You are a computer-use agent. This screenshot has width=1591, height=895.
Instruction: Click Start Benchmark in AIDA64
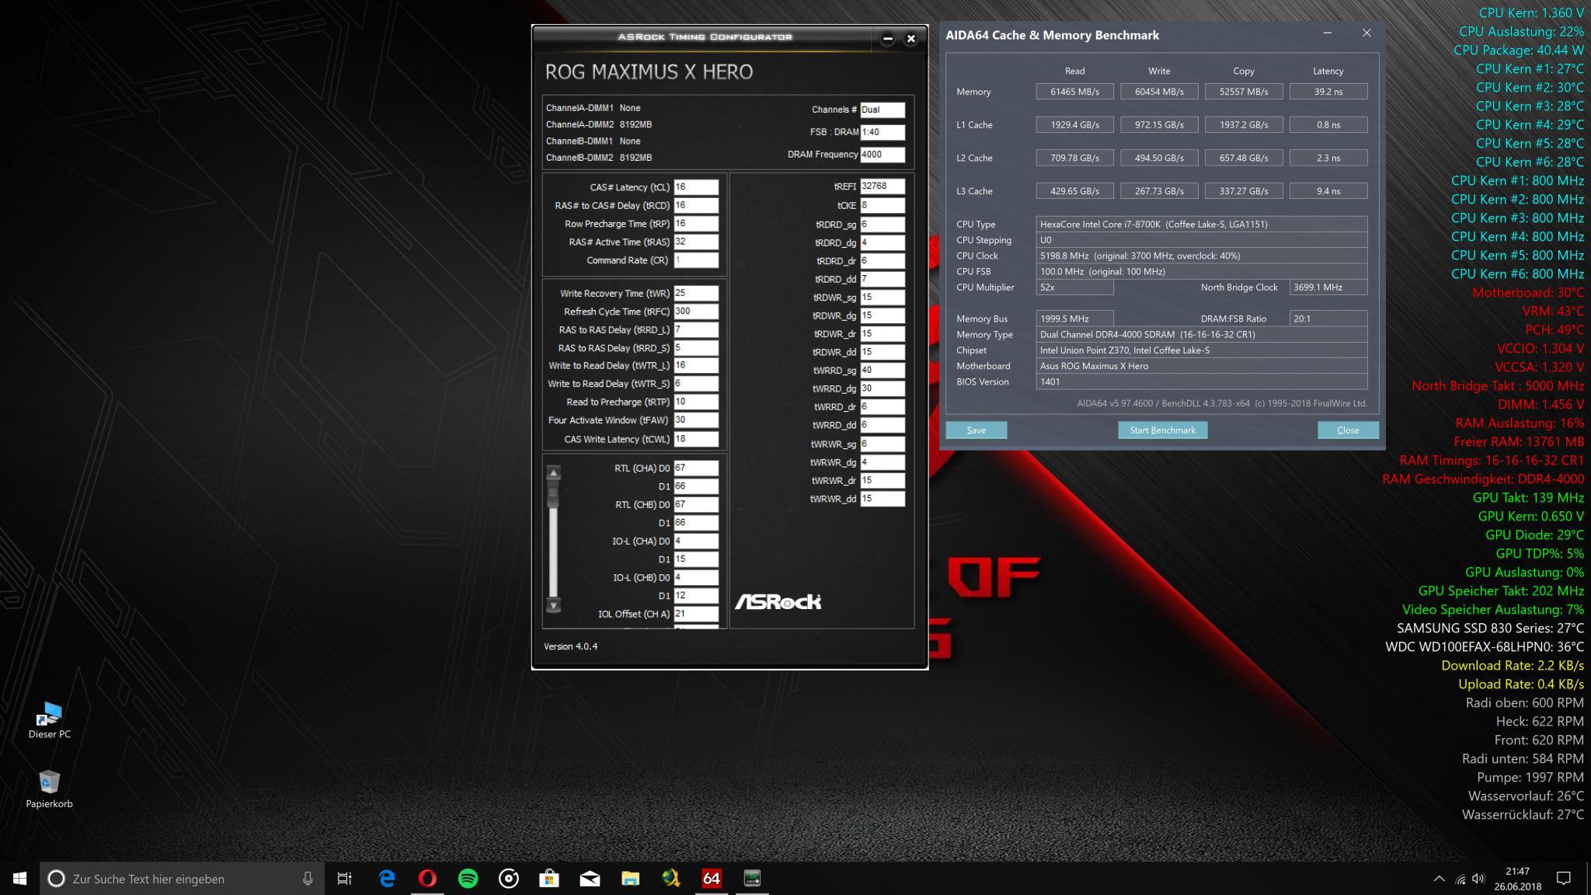1162,430
